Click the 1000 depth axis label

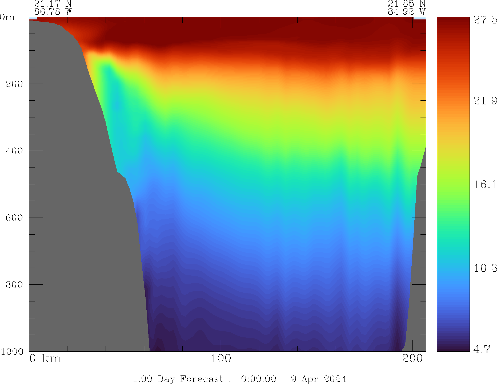click(x=12, y=352)
